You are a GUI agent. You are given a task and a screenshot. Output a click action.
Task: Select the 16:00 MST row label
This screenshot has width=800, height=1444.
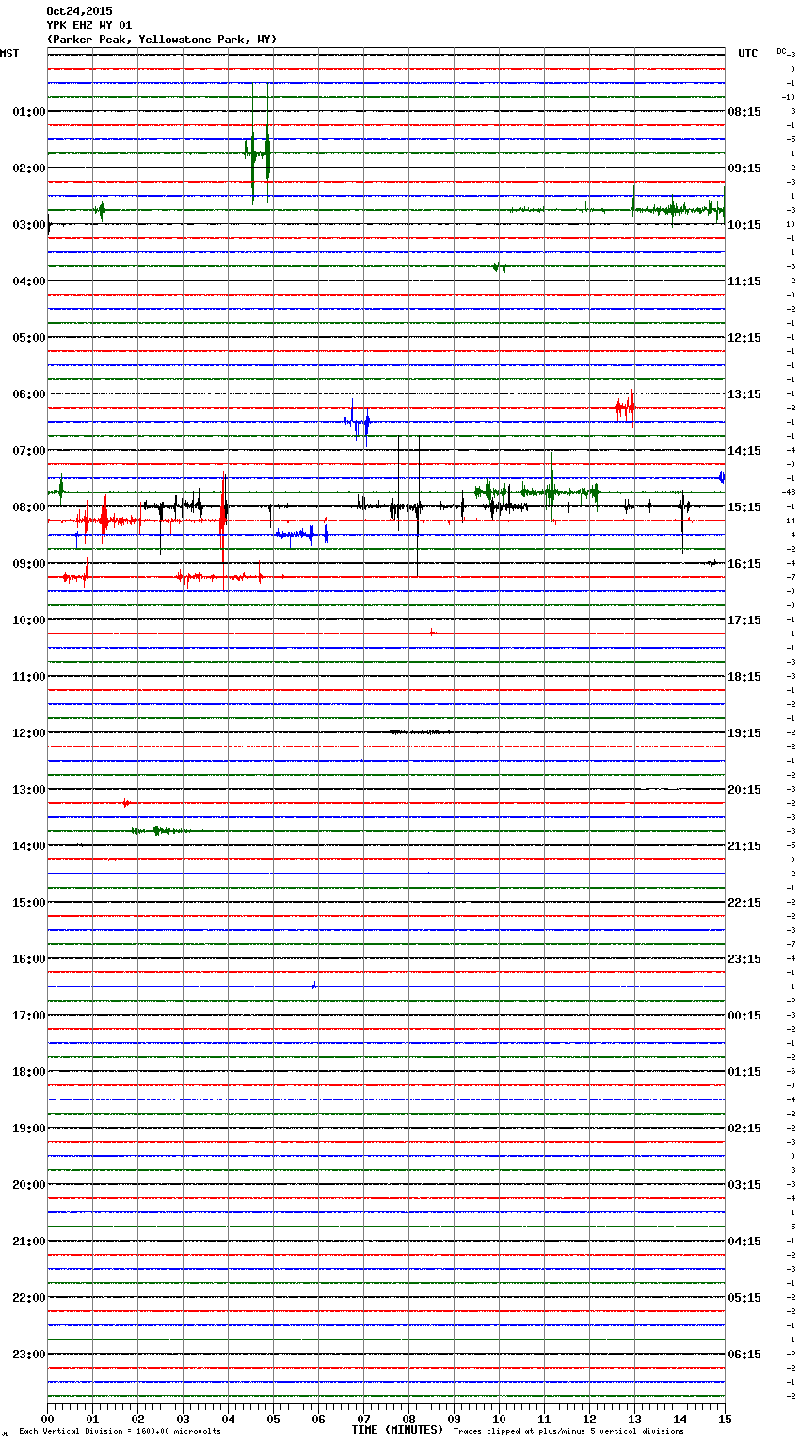coord(29,959)
